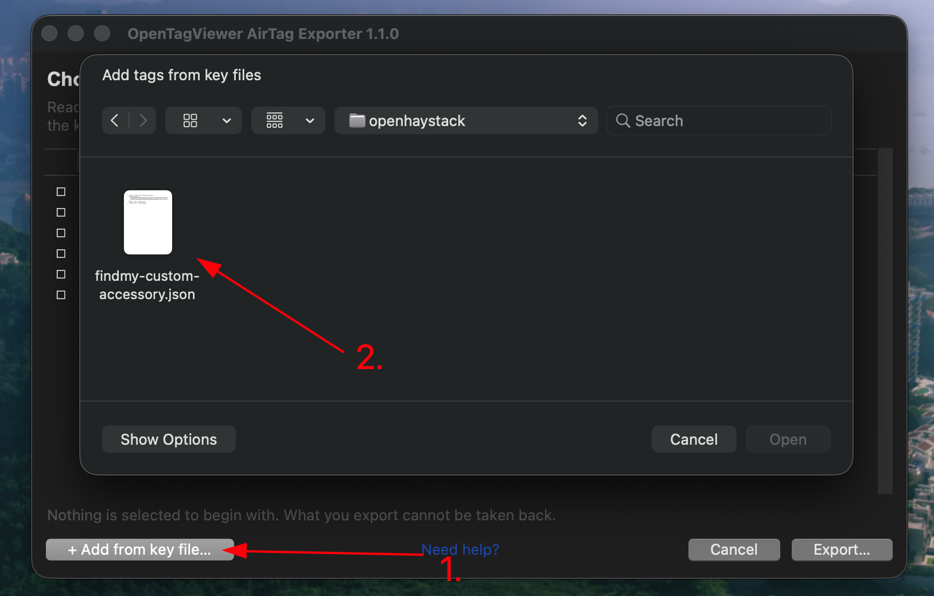
Task: Close the OpenTagViewer exporter window
Action: click(x=50, y=33)
